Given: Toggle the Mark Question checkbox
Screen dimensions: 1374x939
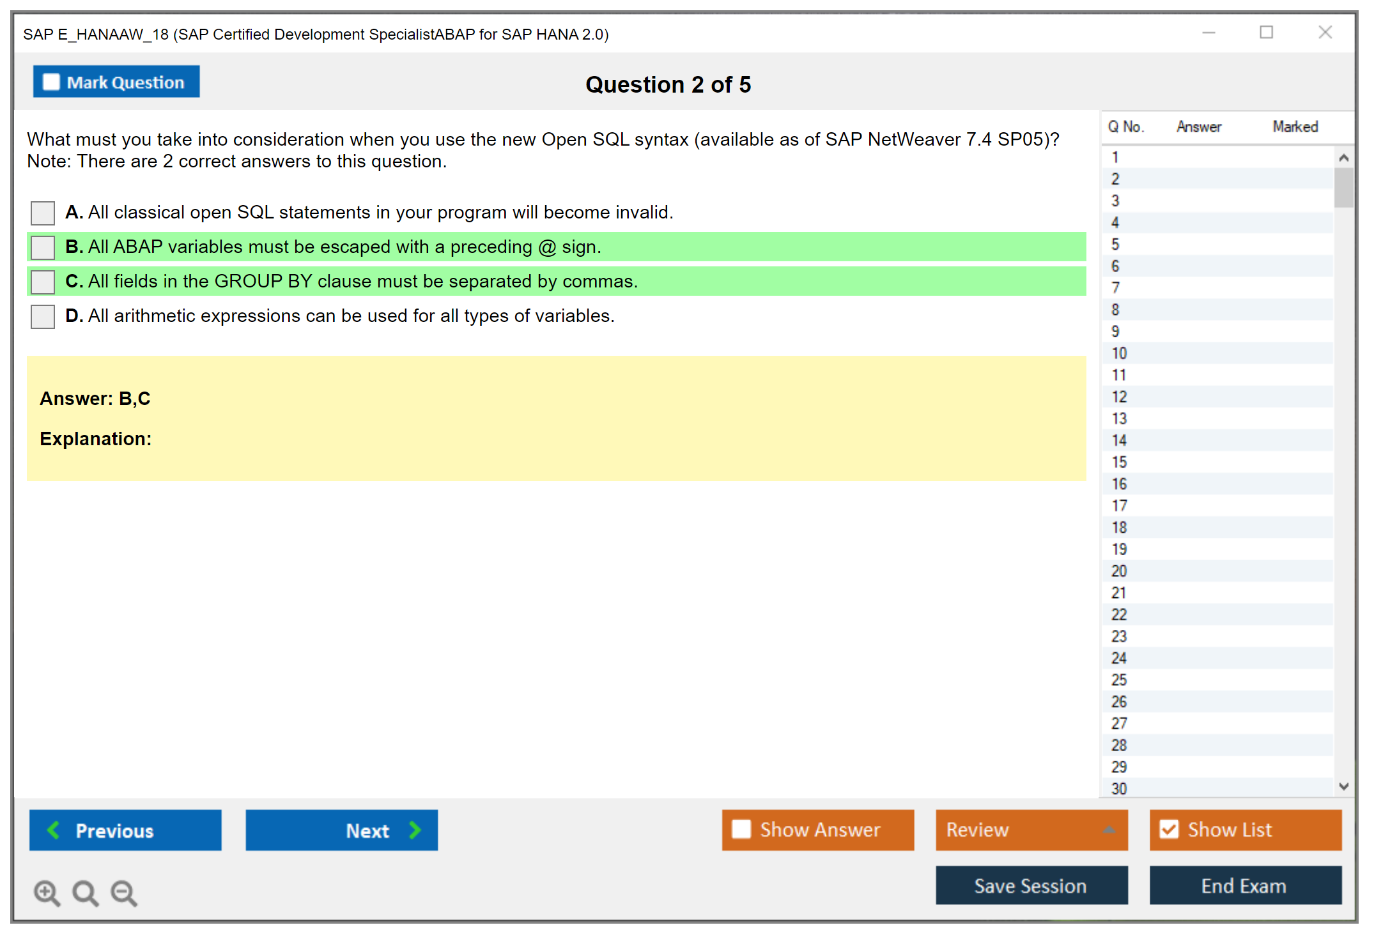Looking at the screenshot, I should coord(51,82).
